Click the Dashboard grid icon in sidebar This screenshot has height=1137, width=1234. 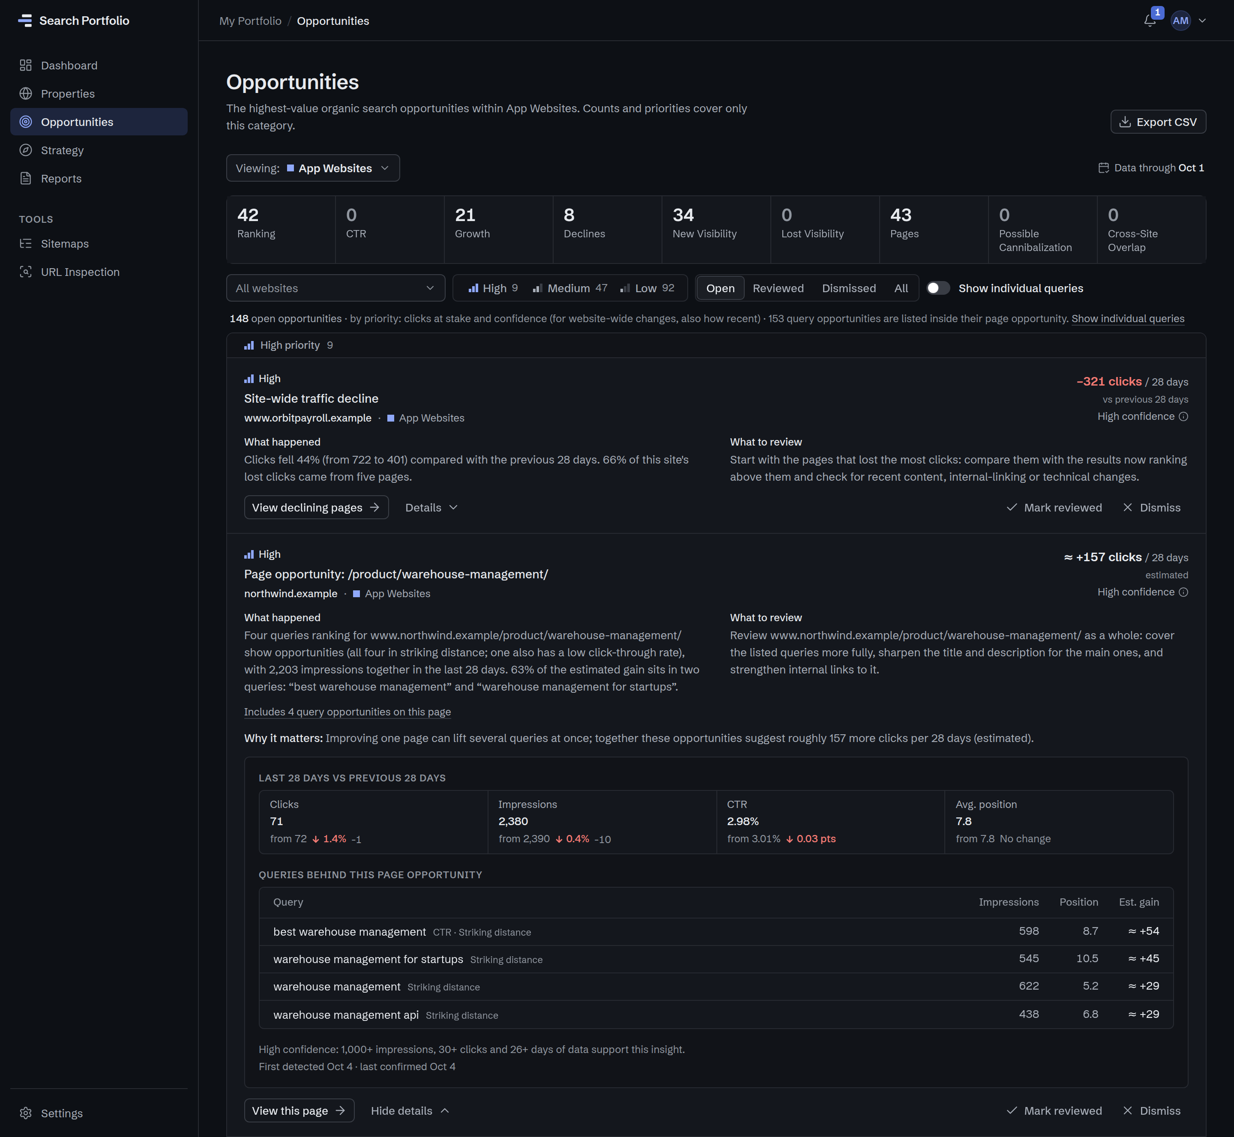click(x=25, y=65)
